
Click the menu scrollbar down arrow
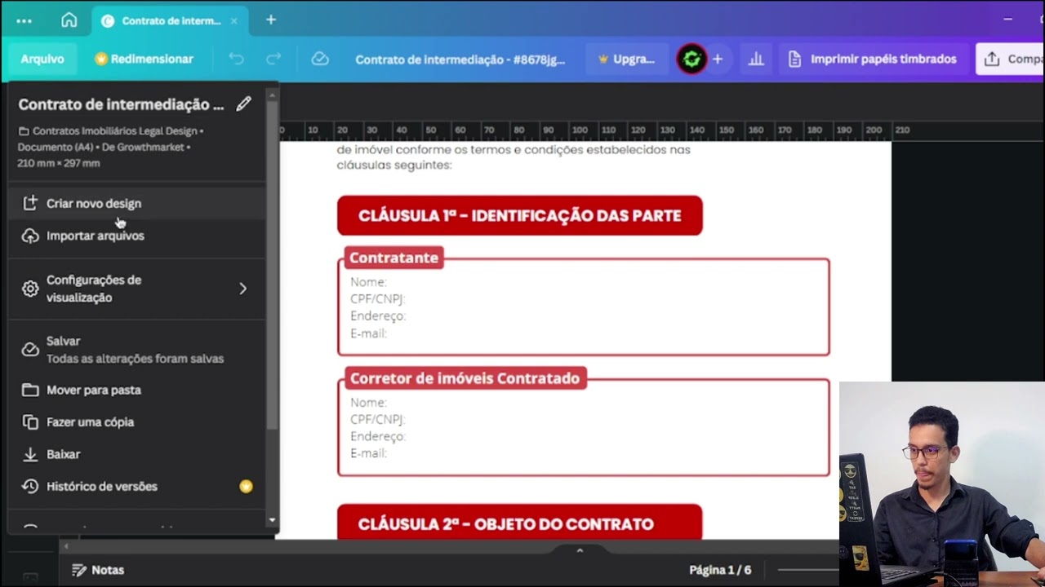(x=272, y=520)
